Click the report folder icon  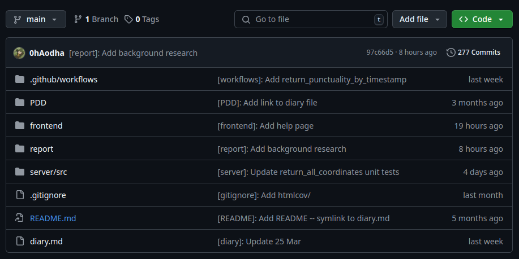(20, 148)
